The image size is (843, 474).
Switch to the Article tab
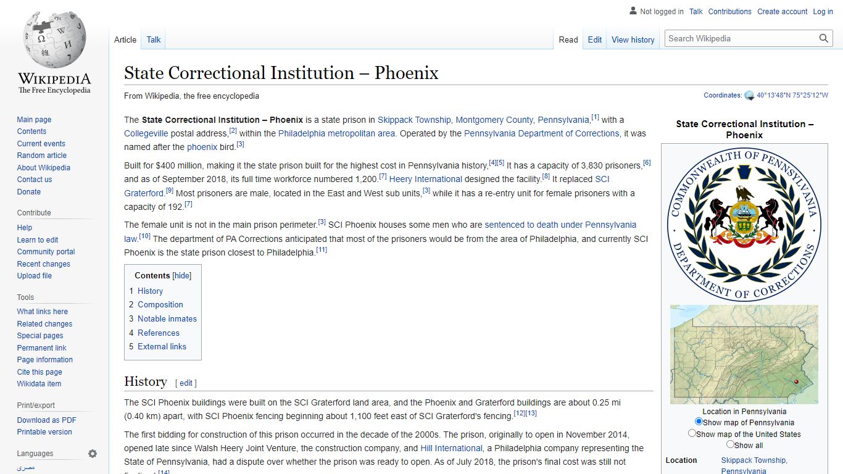125,39
